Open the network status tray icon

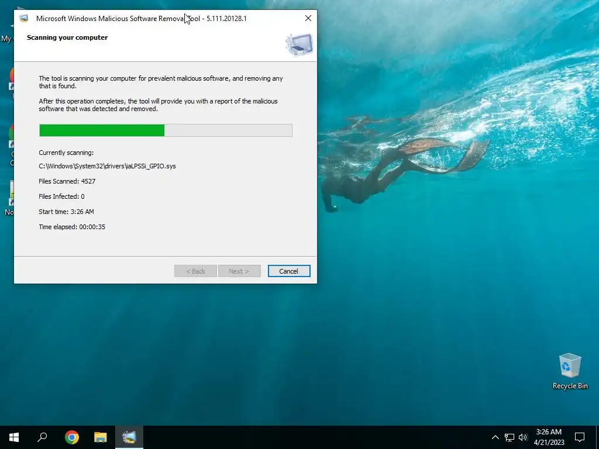point(510,437)
